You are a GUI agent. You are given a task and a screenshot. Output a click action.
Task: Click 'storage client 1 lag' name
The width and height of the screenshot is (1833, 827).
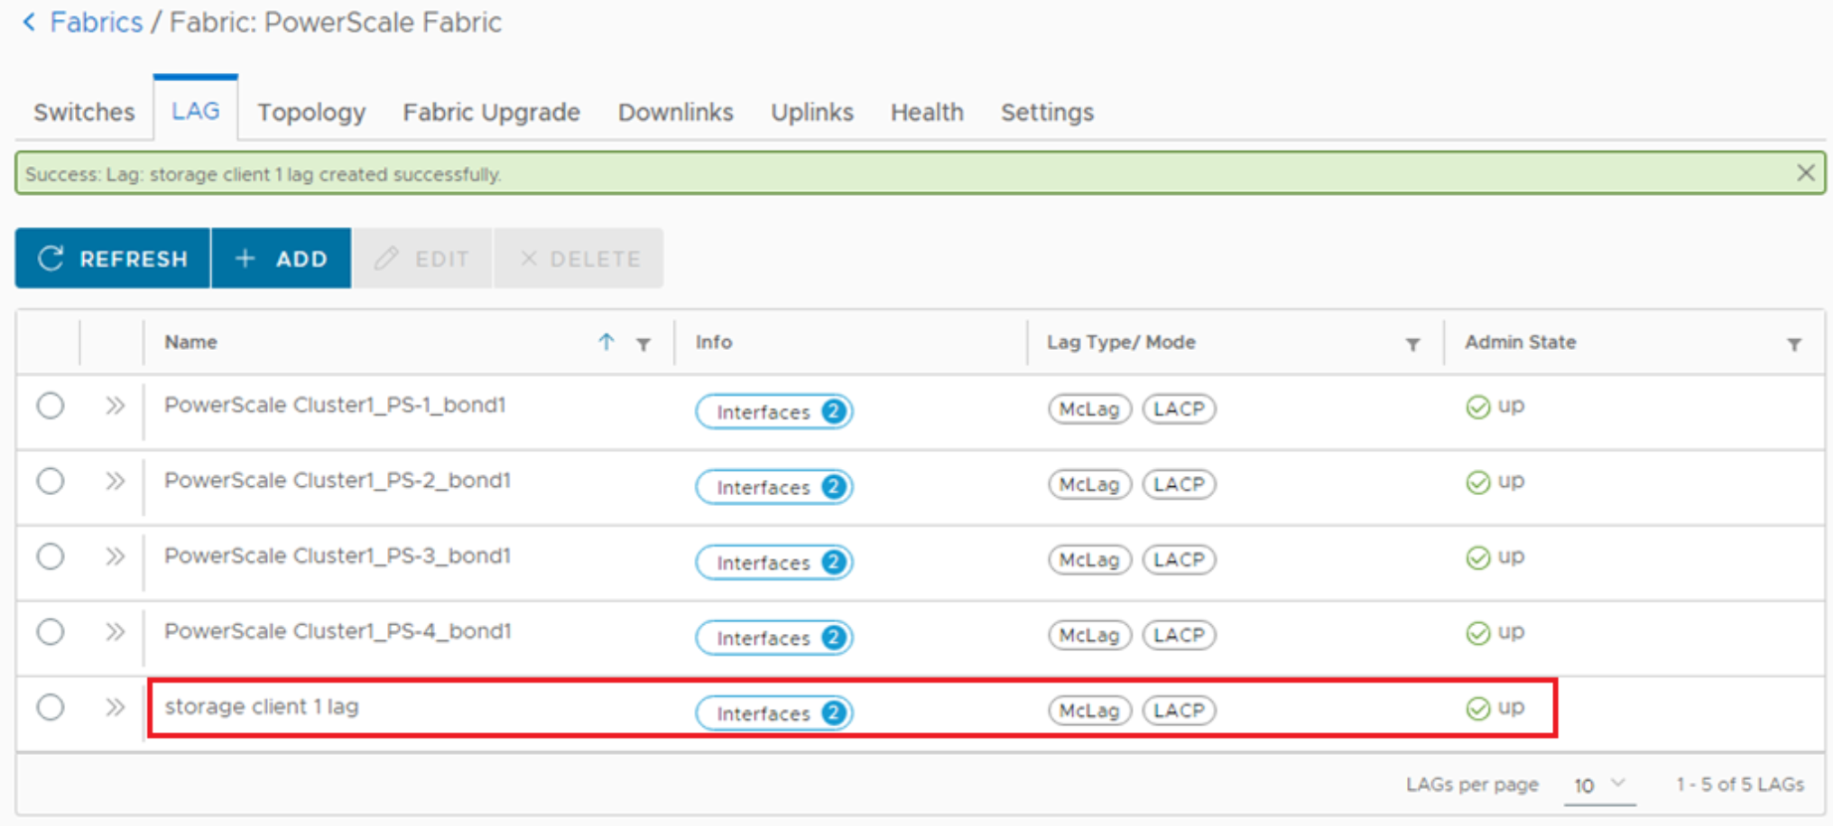[262, 706]
